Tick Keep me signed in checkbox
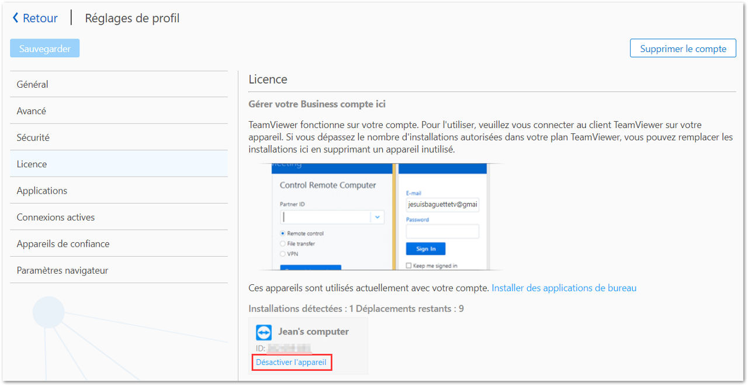748x386 pixels. click(x=409, y=266)
